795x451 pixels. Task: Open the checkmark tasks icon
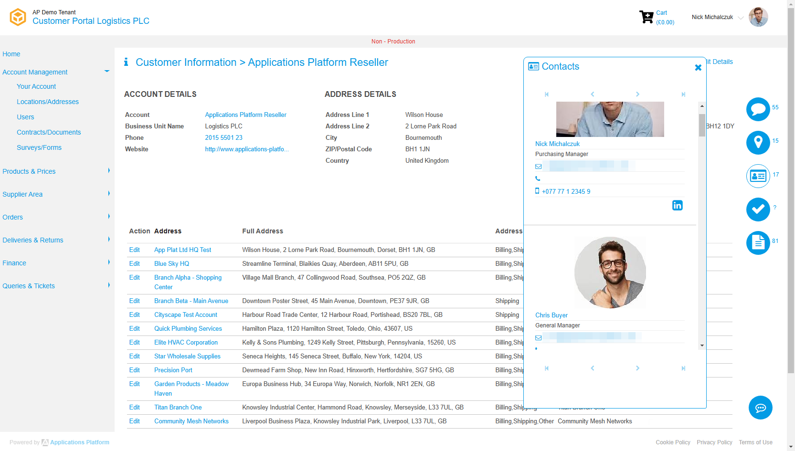pyautogui.click(x=758, y=210)
